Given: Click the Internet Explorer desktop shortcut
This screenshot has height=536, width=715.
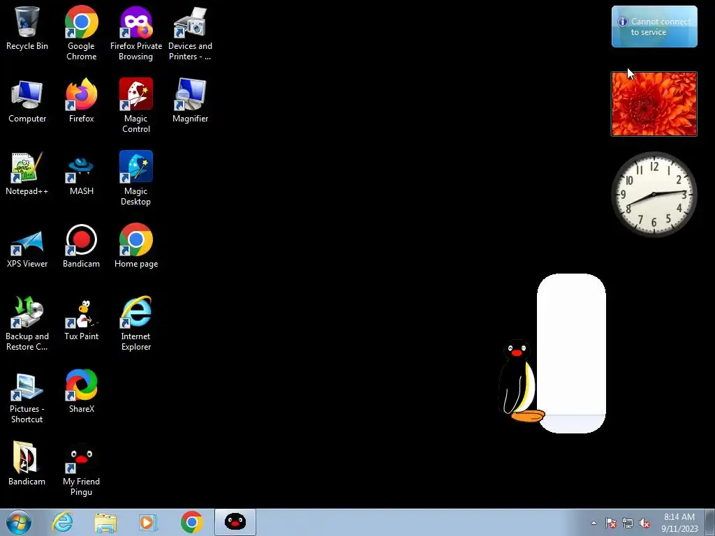Looking at the screenshot, I should click(x=136, y=324).
